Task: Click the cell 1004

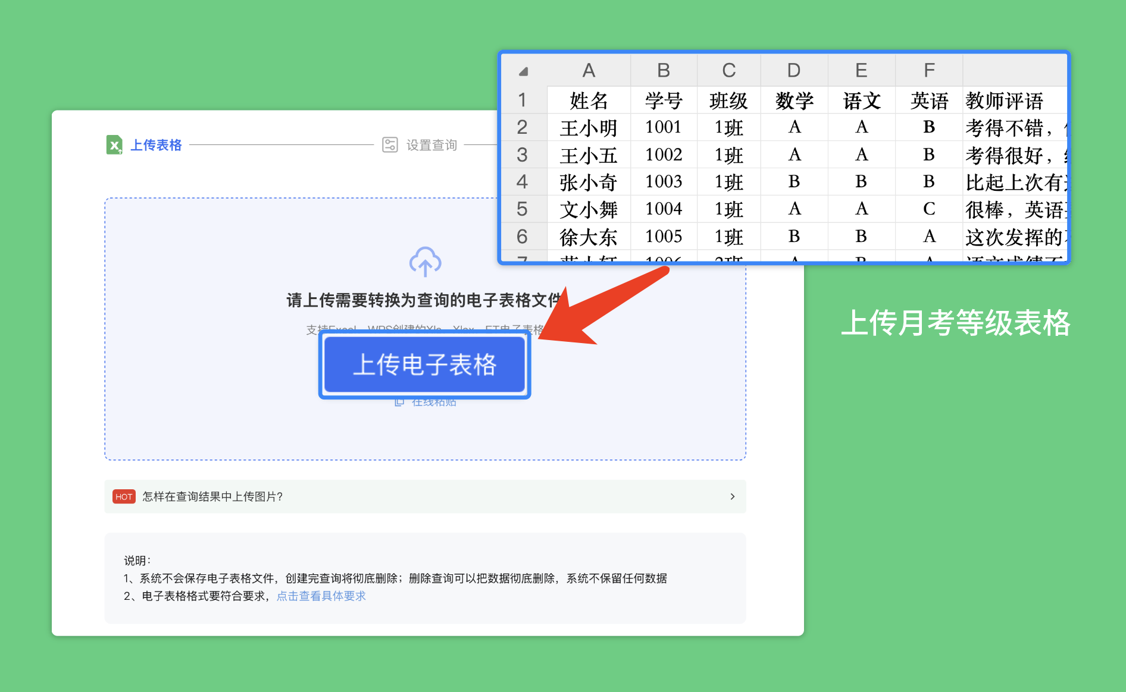Action: [x=664, y=209]
